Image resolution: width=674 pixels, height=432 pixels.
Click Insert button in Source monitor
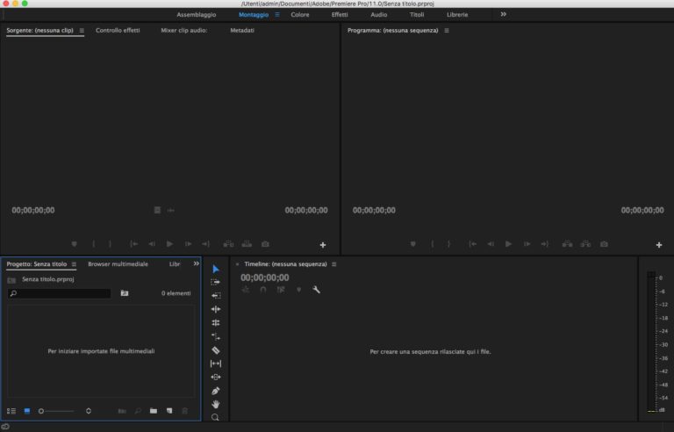coord(228,244)
